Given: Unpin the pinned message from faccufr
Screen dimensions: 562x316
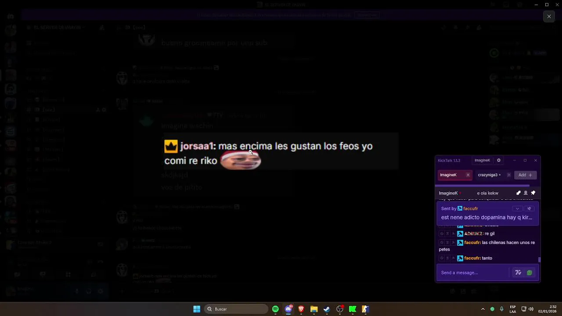Looking at the screenshot, I should 529,208.
